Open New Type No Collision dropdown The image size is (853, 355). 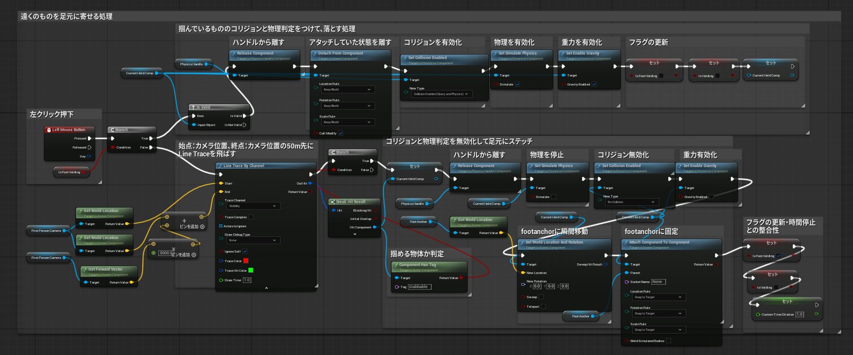tap(631, 201)
